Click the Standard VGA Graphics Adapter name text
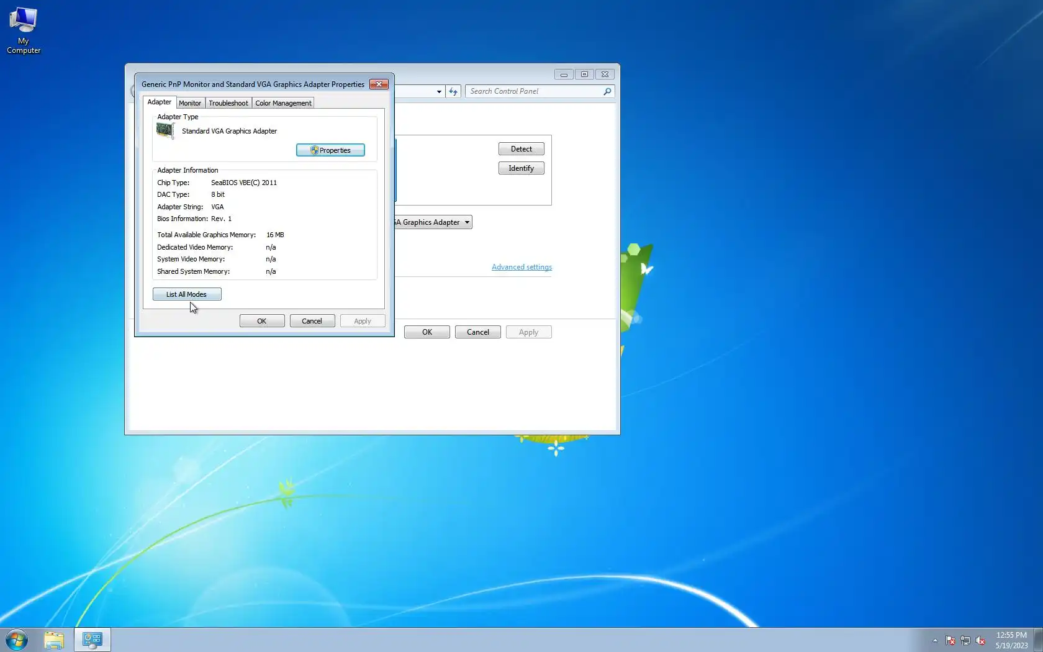 click(x=230, y=131)
